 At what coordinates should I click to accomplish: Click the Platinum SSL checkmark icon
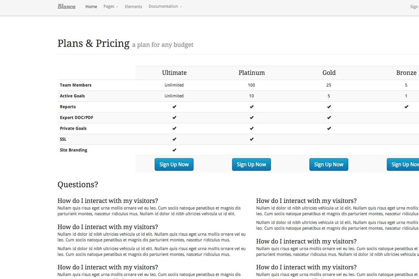pos(252,139)
